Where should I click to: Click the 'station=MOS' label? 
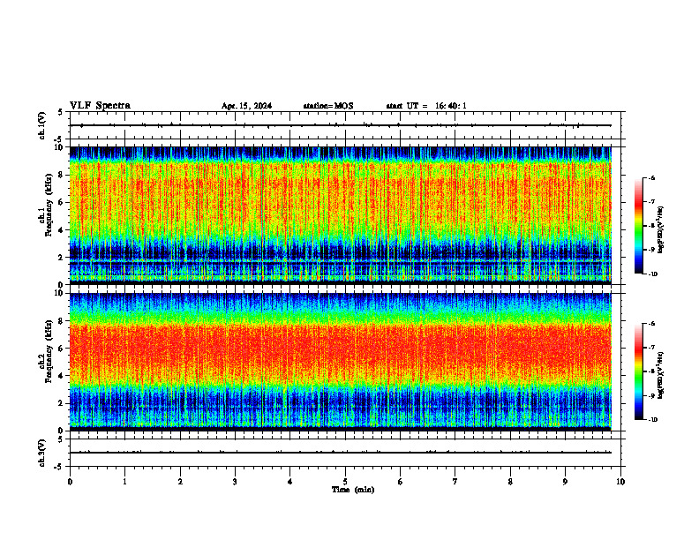click(x=328, y=106)
